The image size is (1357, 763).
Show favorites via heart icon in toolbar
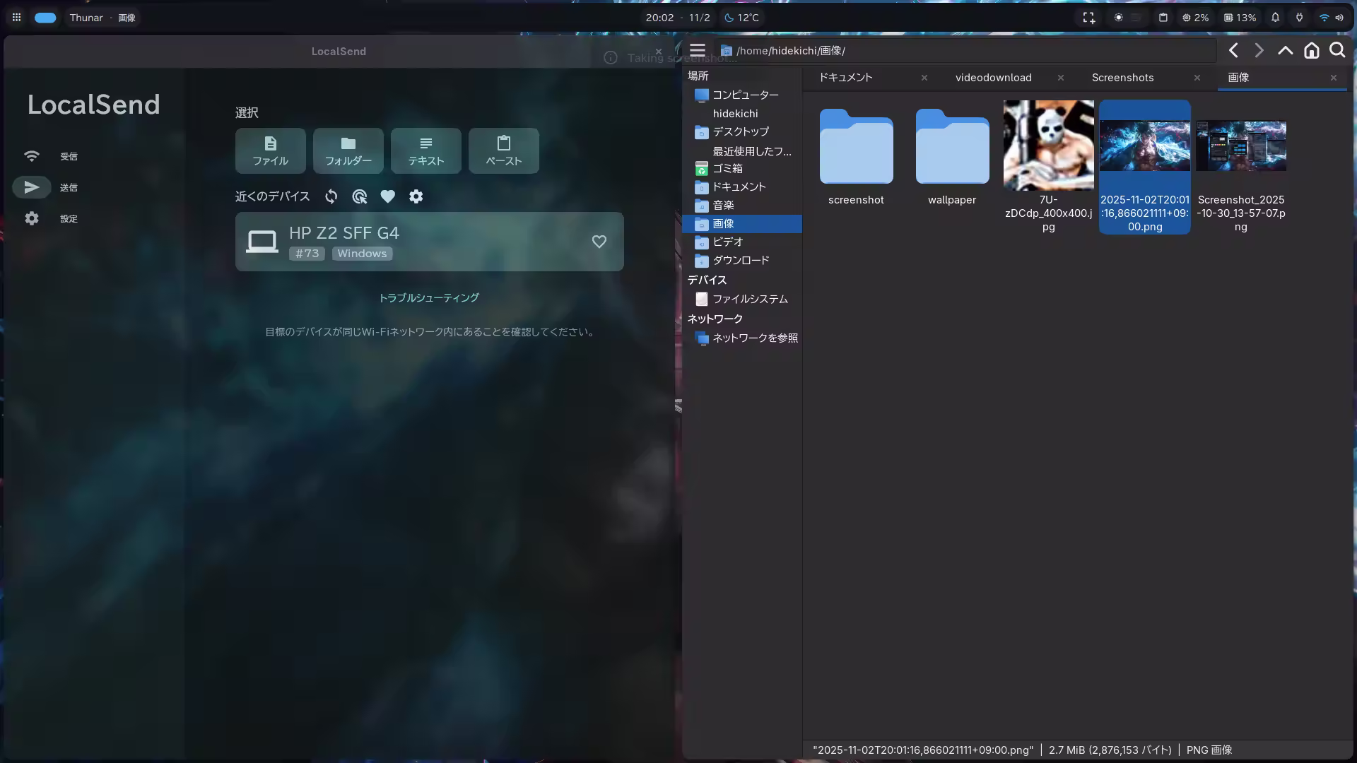click(387, 196)
